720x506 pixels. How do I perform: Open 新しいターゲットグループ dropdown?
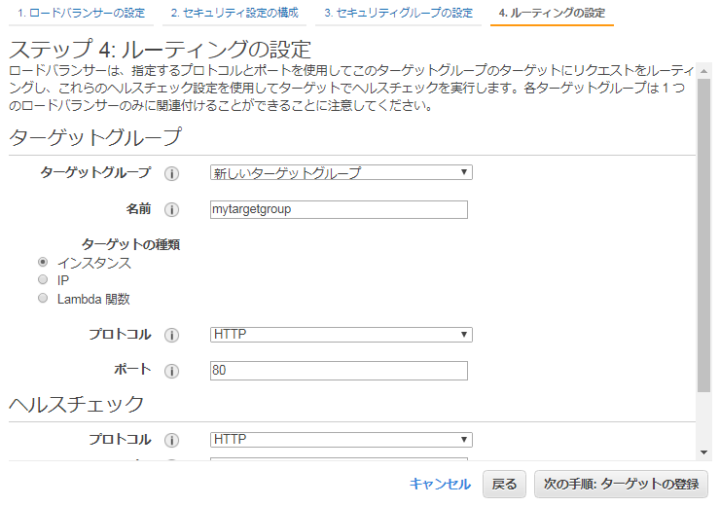pyautogui.click(x=341, y=173)
